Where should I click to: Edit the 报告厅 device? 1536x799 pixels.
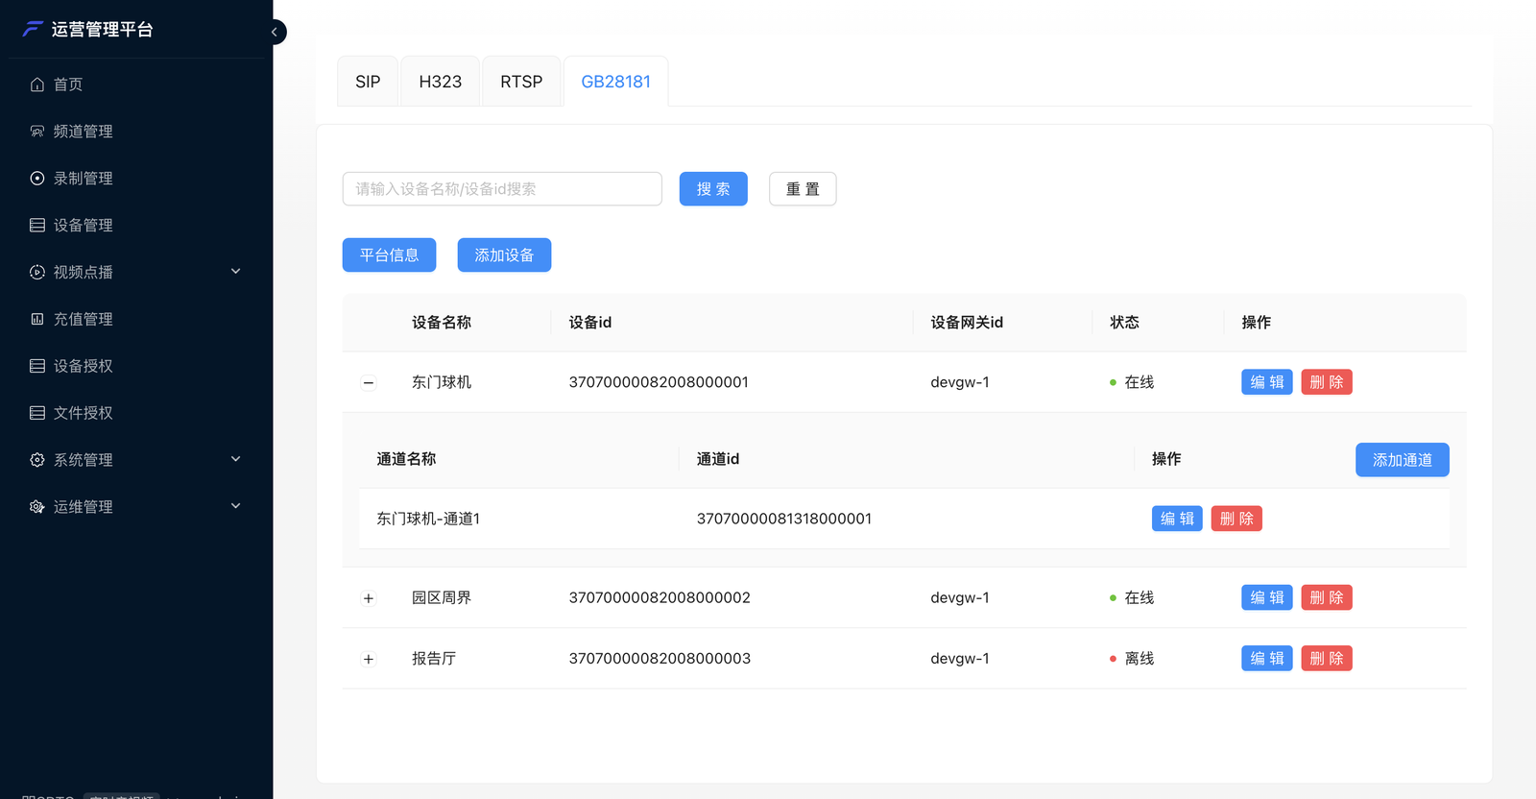point(1267,658)
